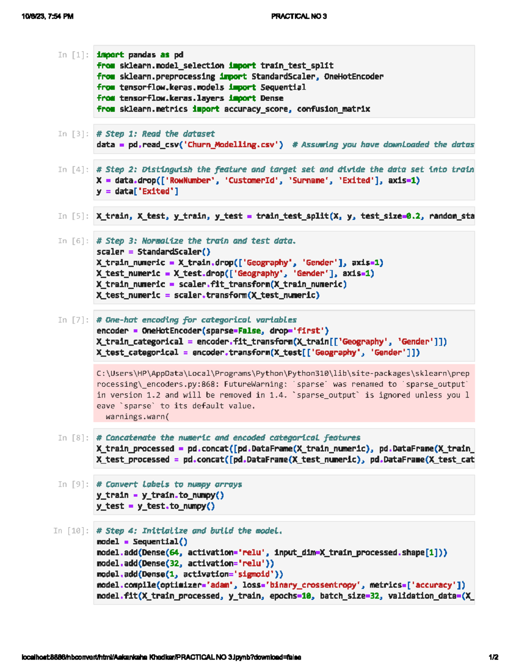Click the 'scaler.transform(X_test_numeric)' line
The height and width of the screenshot is (672, 519).
(208, 295)
